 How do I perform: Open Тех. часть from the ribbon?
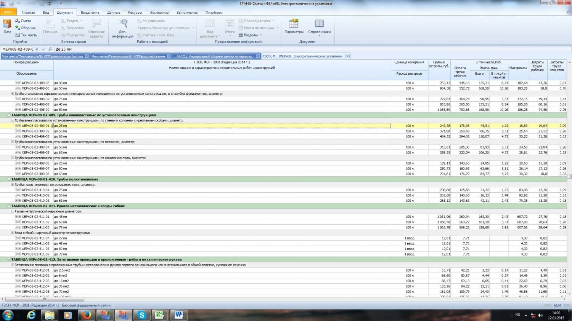[x=26, y=35]
